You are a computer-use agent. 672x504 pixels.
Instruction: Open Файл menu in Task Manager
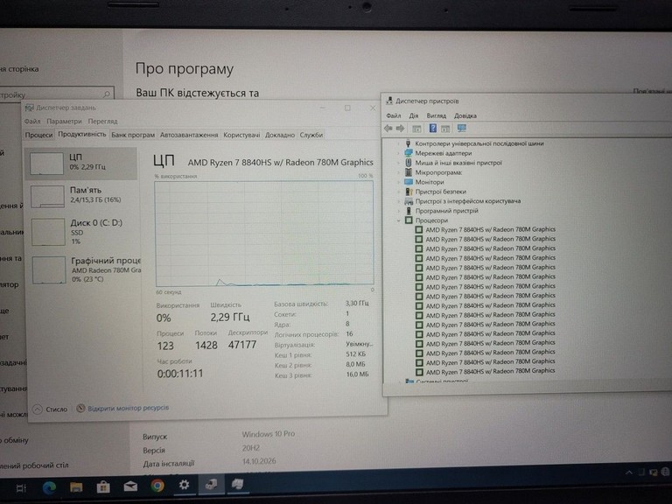(32, 122)
